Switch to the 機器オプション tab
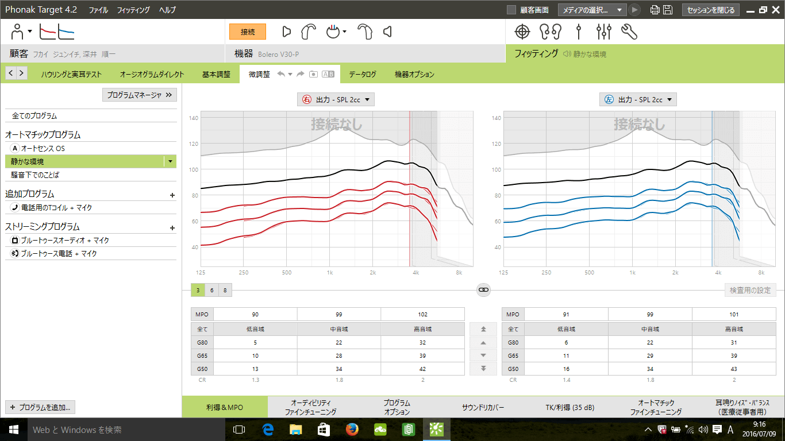Image resolution: width=785 pixels, height=441 pixels. [414, 74]
